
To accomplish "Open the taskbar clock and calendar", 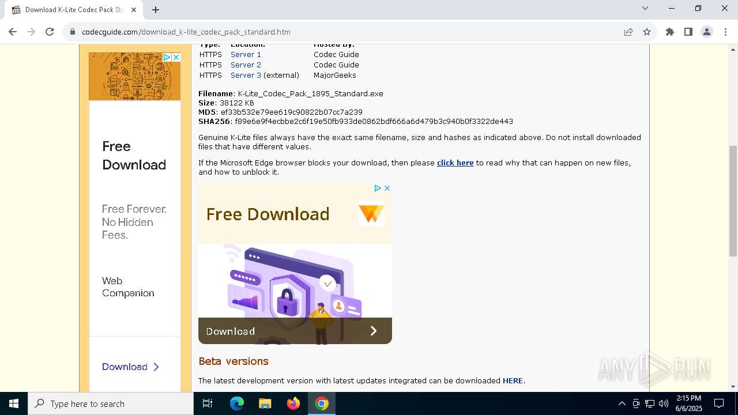I will point(688,403).
